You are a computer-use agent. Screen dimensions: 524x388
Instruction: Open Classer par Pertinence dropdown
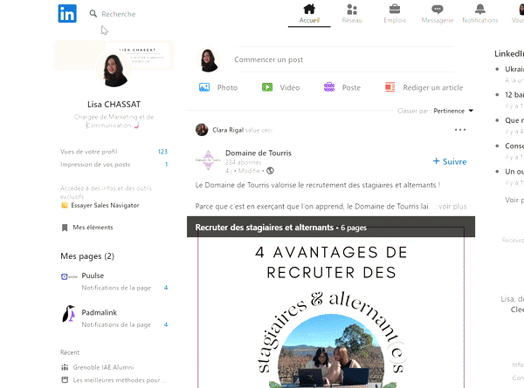pos(436,111)
